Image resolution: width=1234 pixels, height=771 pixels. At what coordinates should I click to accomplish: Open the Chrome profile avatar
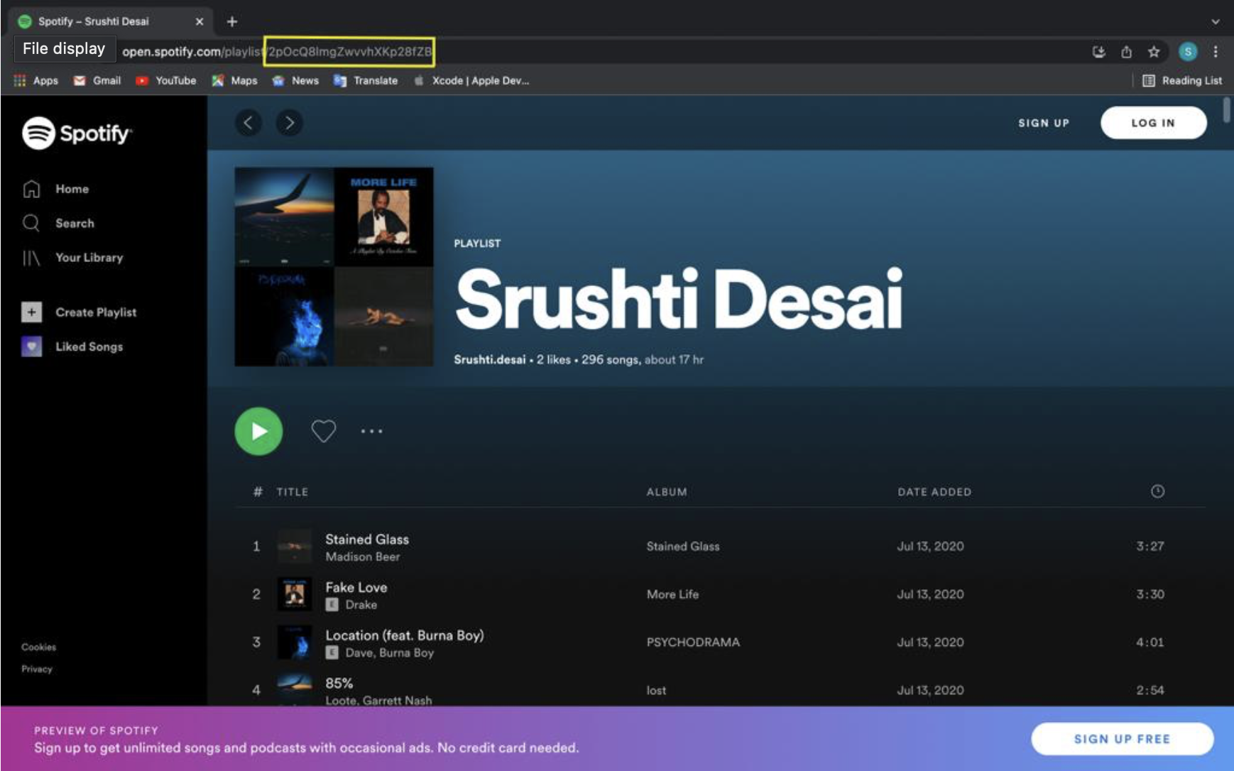click(x=1188, y=51)
